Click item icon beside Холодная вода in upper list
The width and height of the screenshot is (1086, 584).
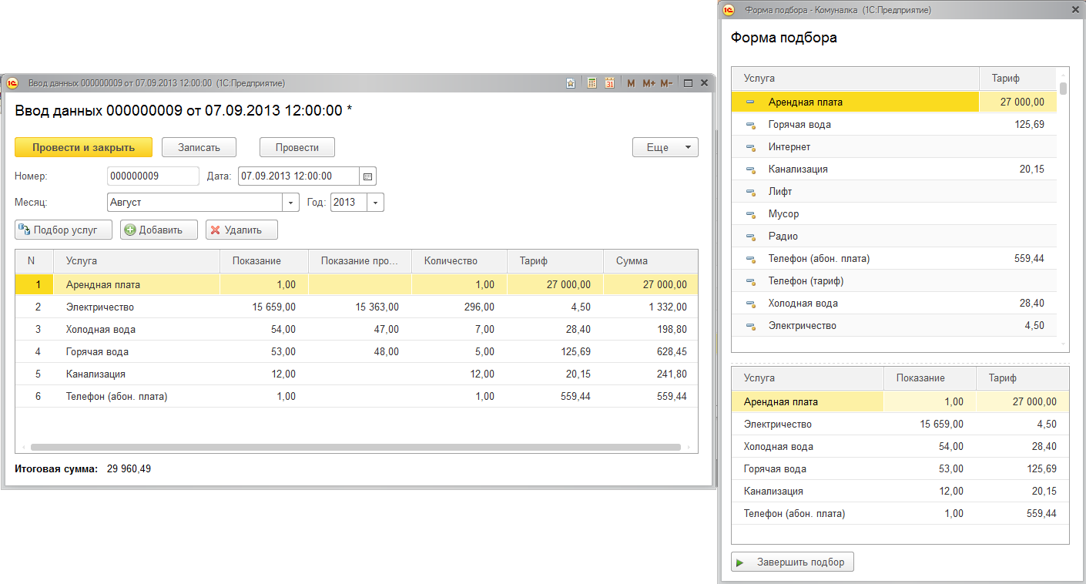751,304
